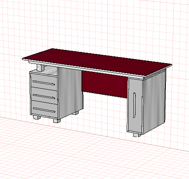This screenshot has width=189, height=179.
Task: Click the top drawer front
Action: pos(44,82)
